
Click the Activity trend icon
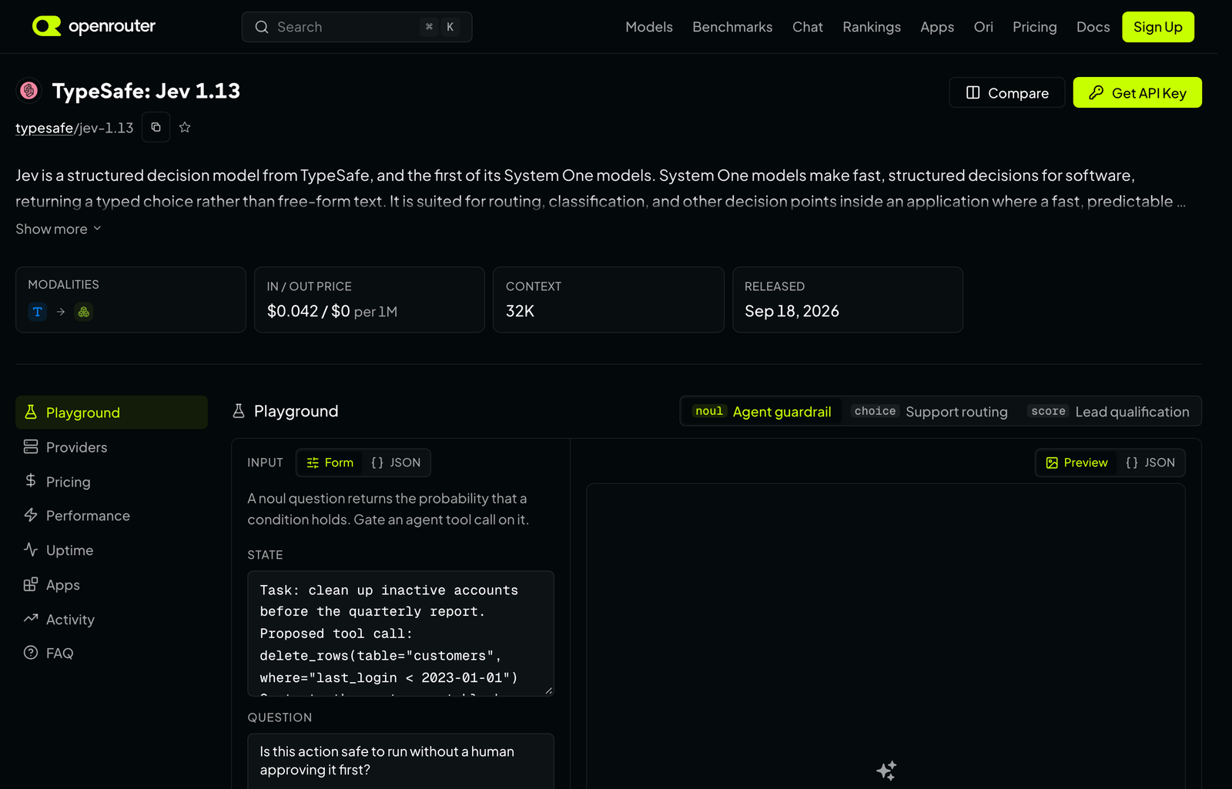coord(31,618)
